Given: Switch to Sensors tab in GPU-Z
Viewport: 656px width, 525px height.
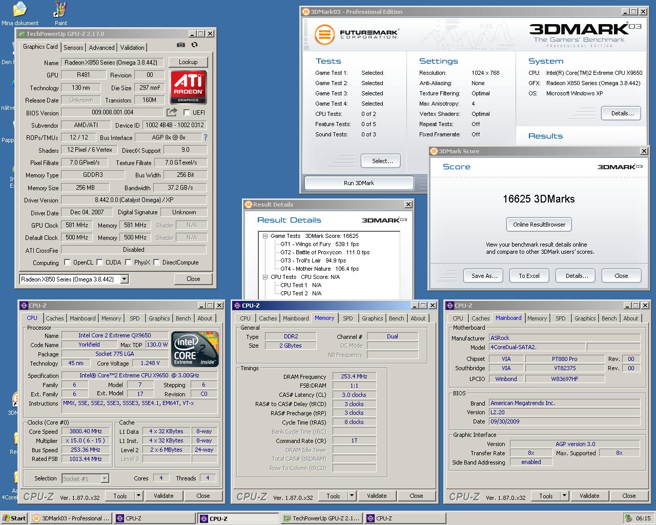Looking at the screenshot, I should tap(73, 47).
